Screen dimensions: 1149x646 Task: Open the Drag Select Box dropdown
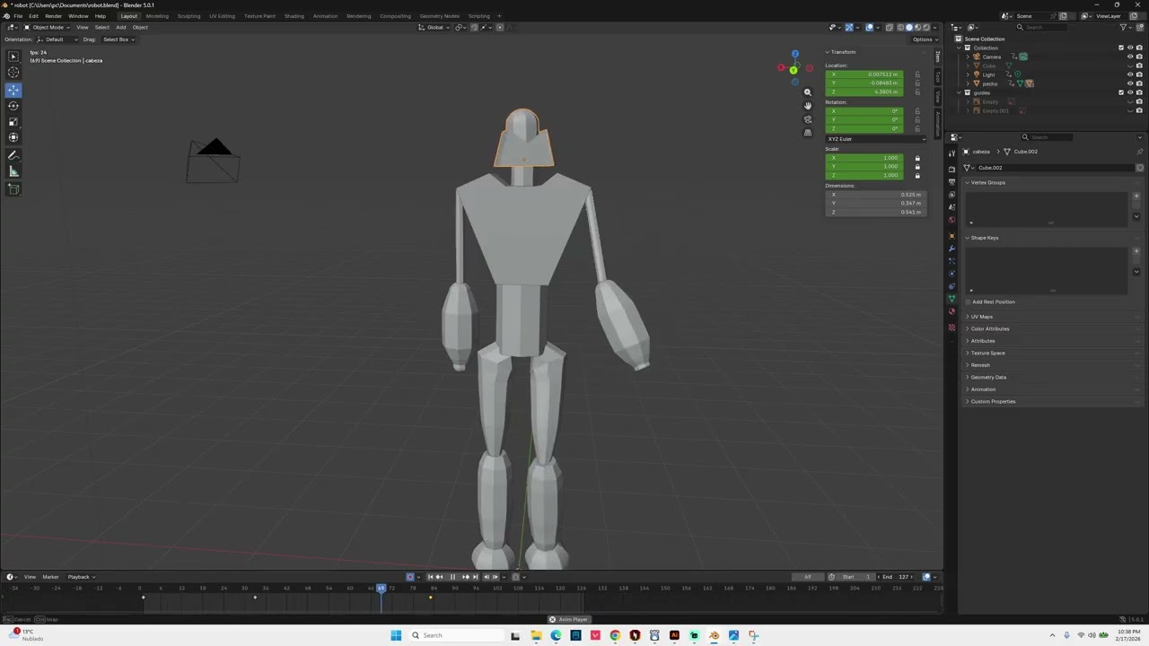pos(118,39)
